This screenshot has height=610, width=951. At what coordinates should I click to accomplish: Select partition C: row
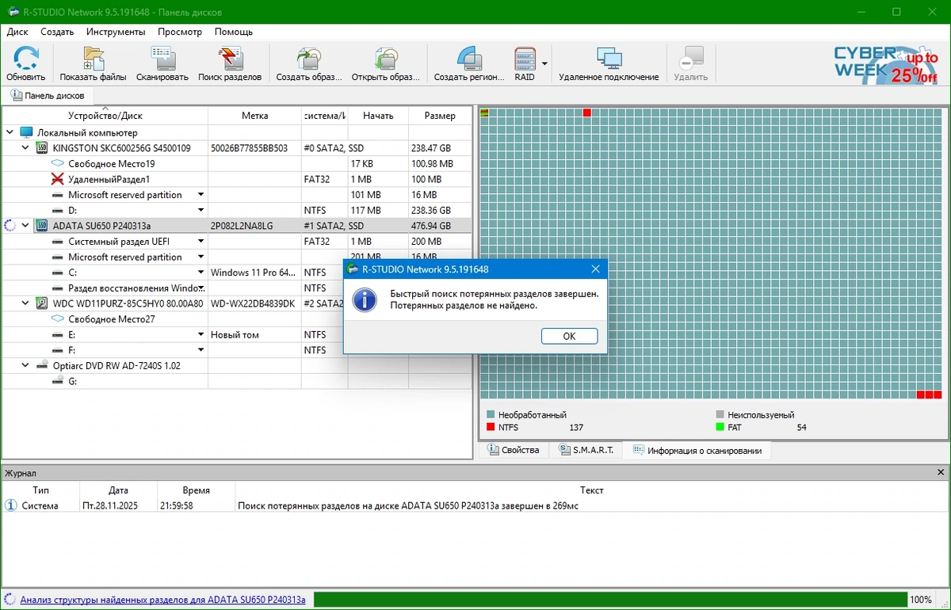(x=236, y=273)
